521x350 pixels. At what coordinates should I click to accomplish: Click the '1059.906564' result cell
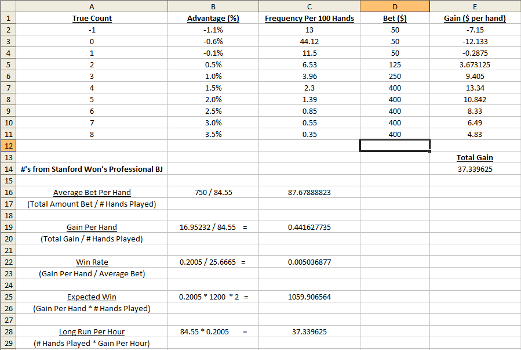point(309,297)
